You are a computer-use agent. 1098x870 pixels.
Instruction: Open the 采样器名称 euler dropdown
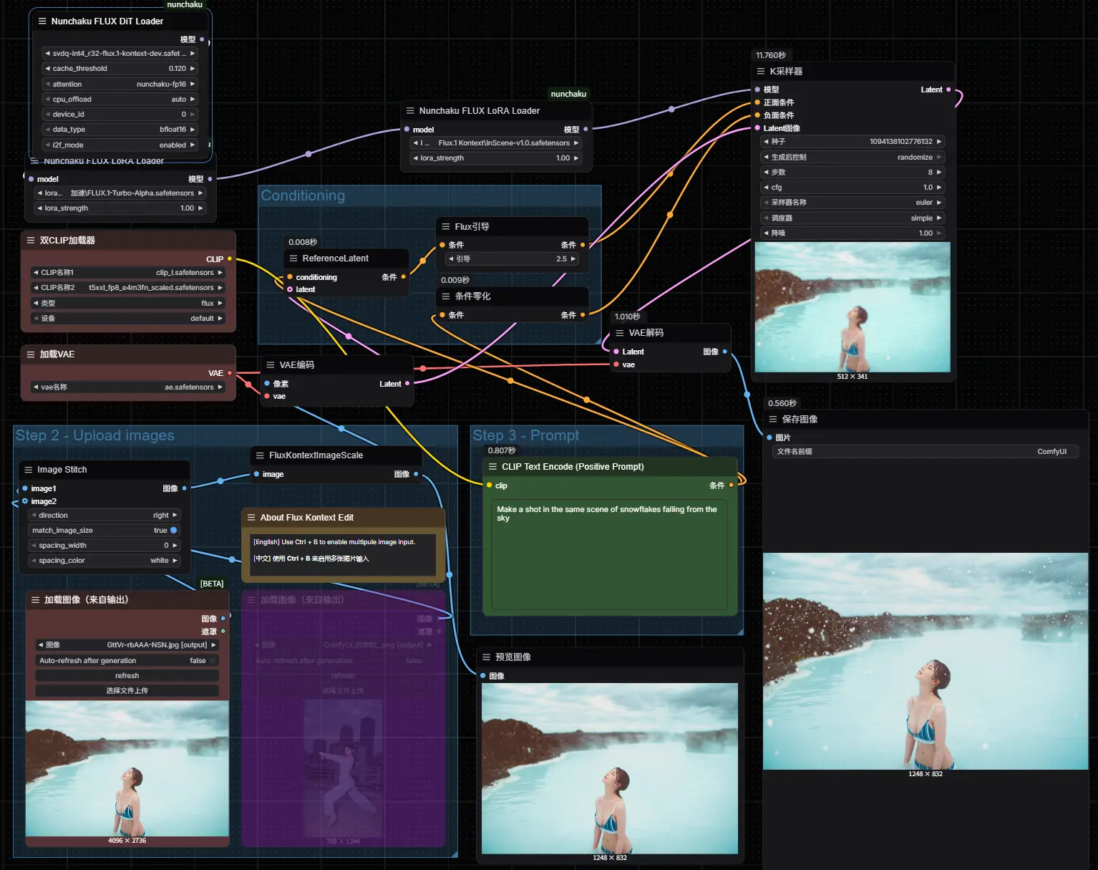click(x=852, y=203)
